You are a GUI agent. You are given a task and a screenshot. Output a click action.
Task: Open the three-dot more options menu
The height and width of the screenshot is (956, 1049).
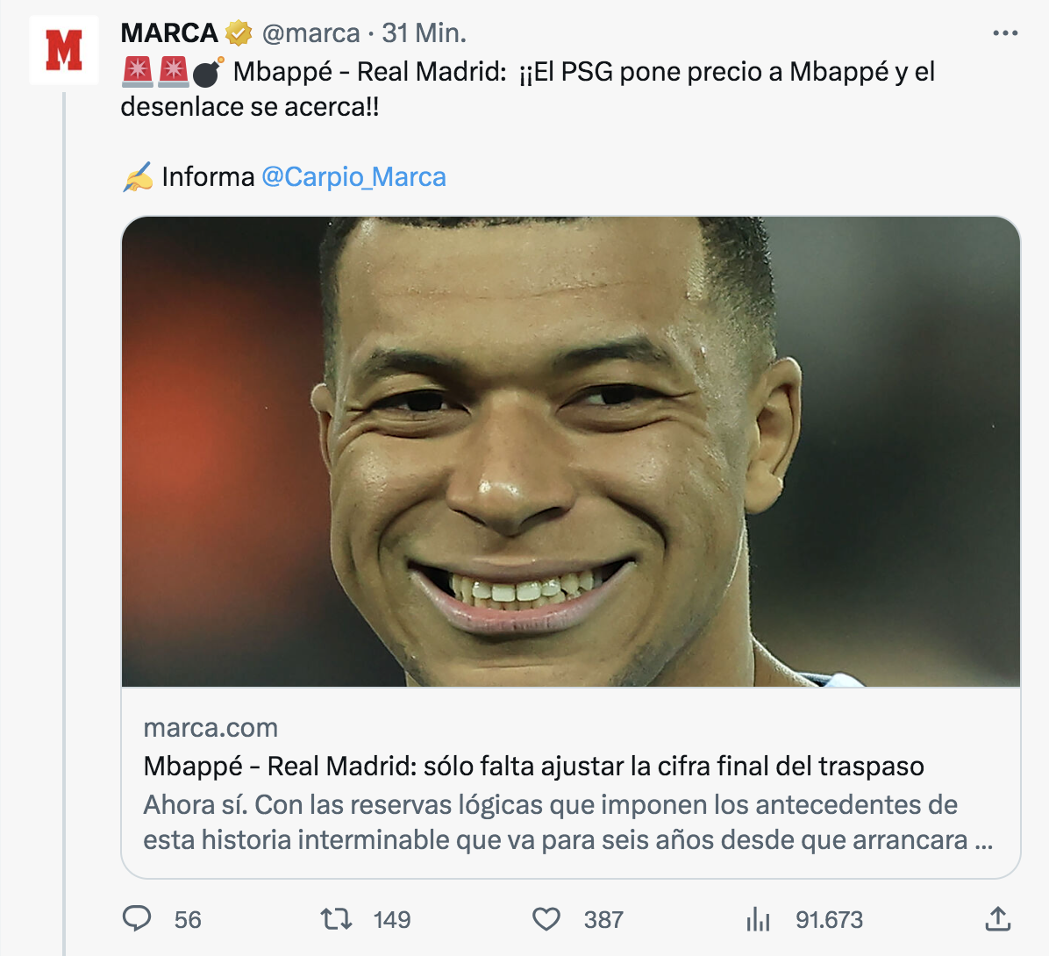[1005, 33]
